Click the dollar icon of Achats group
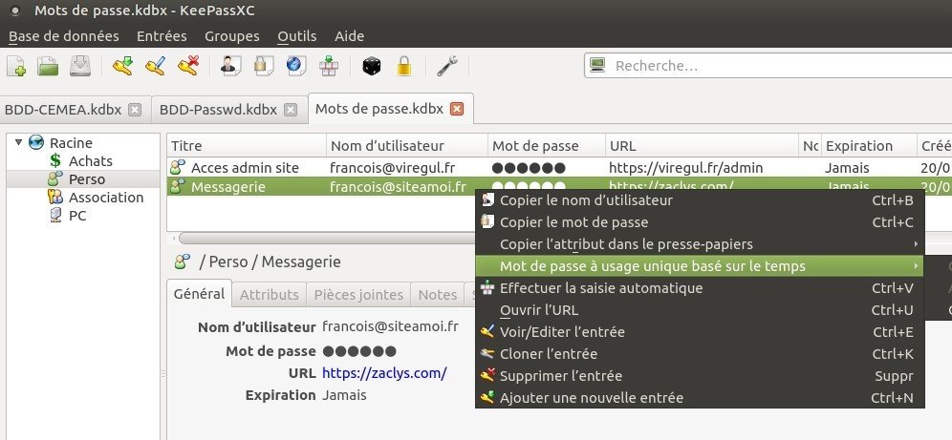The height and width of the screenshot is (440, 952). (55, 161)
